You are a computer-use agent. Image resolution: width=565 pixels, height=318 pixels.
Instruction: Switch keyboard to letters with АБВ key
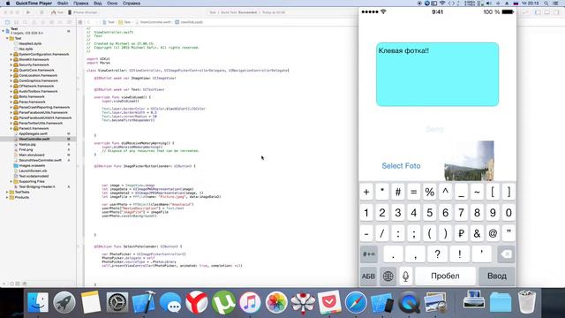[x=368, y=276]
